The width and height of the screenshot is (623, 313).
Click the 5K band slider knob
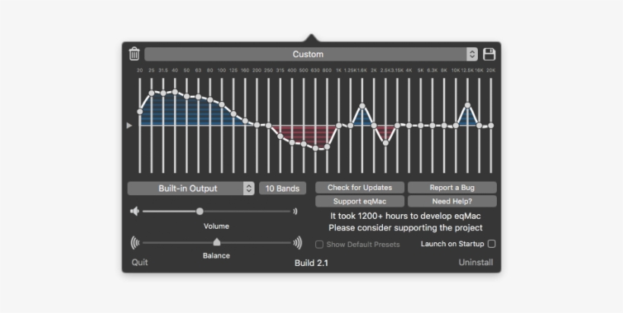[x=421, y=125]
